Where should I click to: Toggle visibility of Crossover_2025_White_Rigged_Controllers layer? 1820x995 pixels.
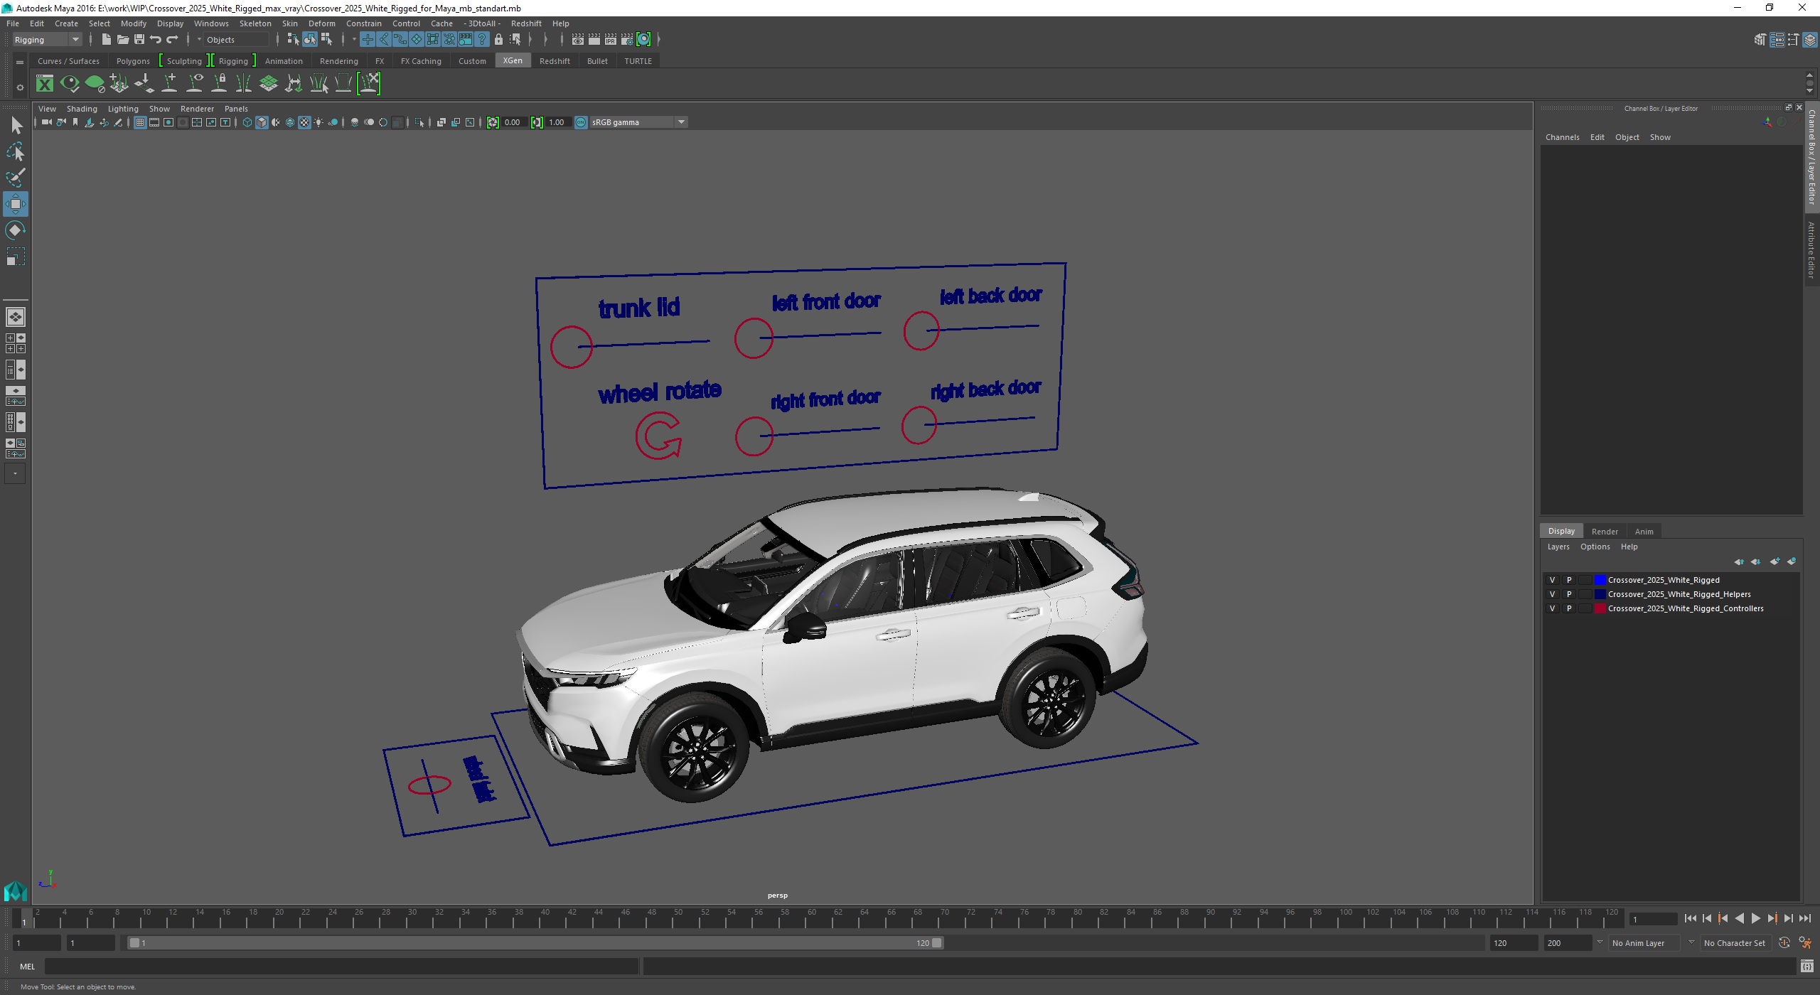(1552, 608)
